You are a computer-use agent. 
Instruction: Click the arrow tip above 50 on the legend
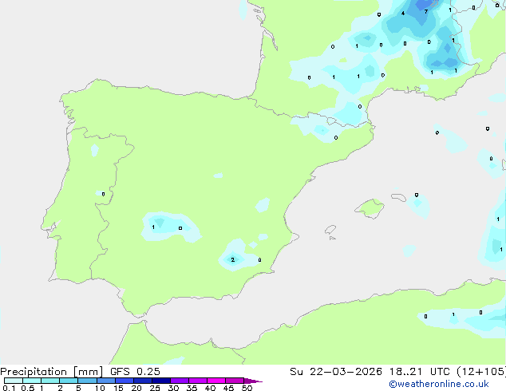[x=253, y=381]
